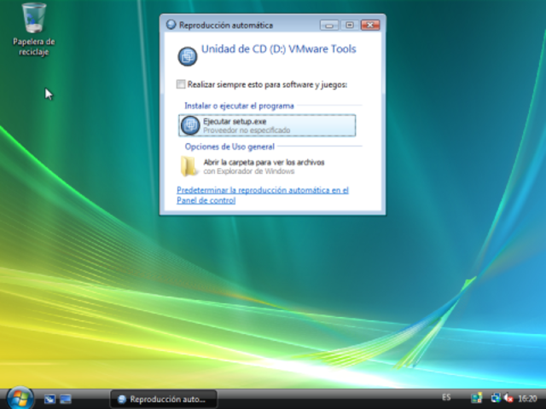Click the Windows Sidebar tray icon
The image size is (546, 409).
476,398
